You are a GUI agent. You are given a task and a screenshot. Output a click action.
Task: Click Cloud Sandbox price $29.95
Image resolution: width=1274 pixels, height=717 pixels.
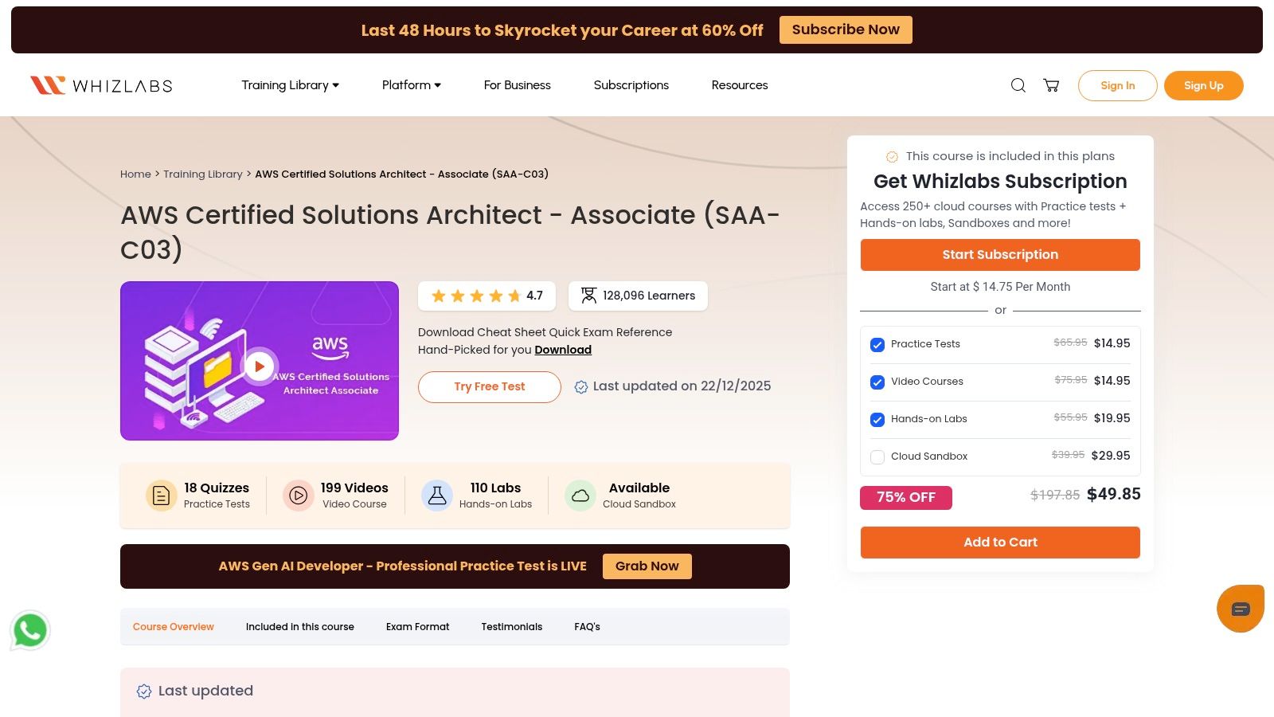pos(1111,456)
